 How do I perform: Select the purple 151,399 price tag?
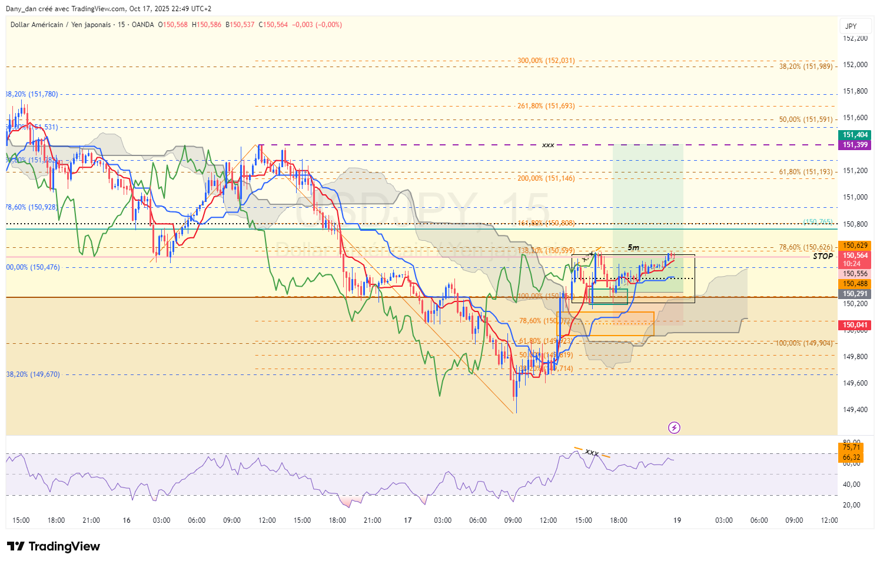(x=855, y=145)
